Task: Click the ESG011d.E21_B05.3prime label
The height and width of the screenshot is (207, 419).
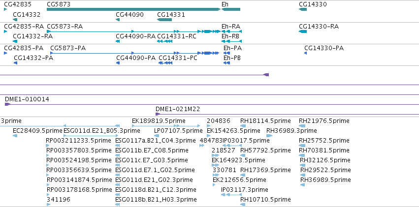Action: click(102, 131)
